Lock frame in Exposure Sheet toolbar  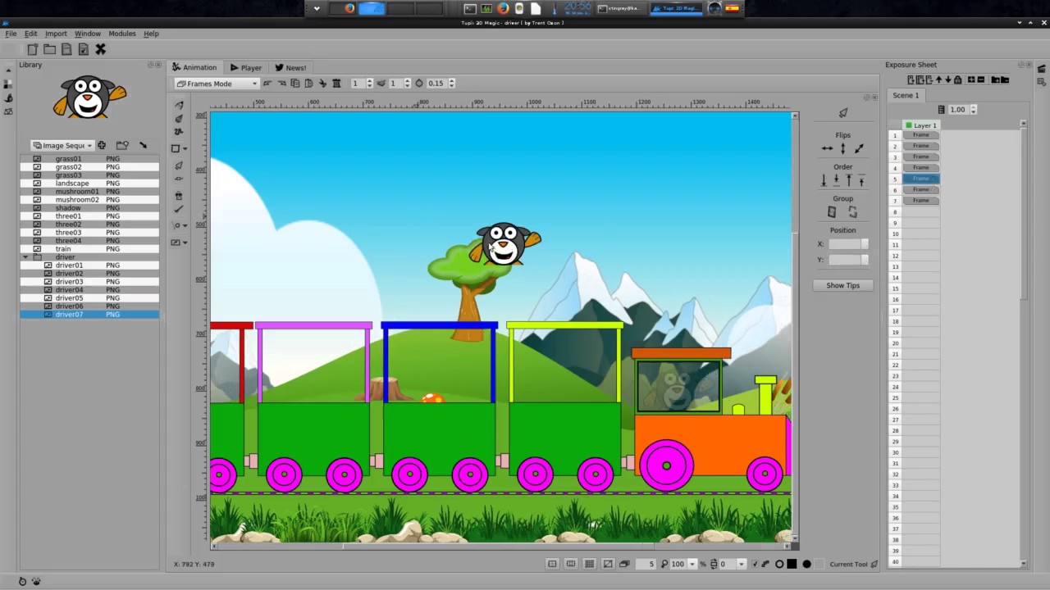click(957, 79)
